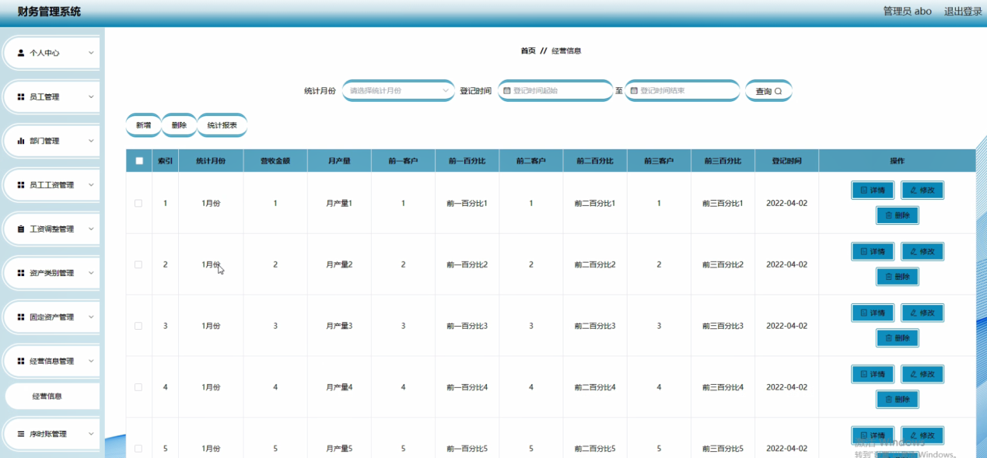View 详情 for row index 3
Image resolution: width=987 pixels, height=458 pixels.
click(873, 313)
